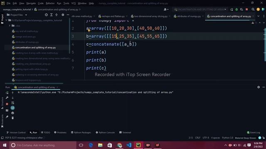Open the Tools menu
Viewport: 266px width, 149px height.
(x=66, y=3)
